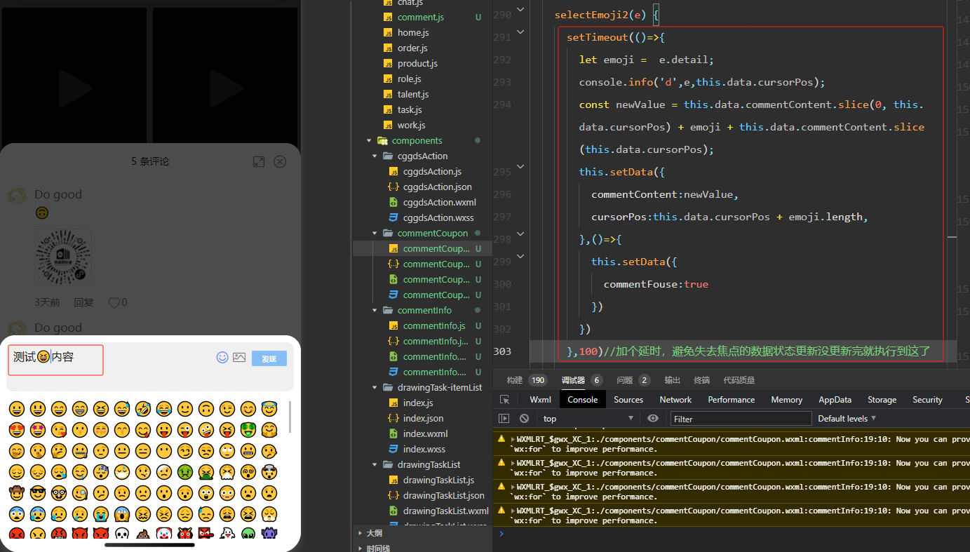Collapse the commentInfo folder
The image size is (970, 552).
point(375,310)
